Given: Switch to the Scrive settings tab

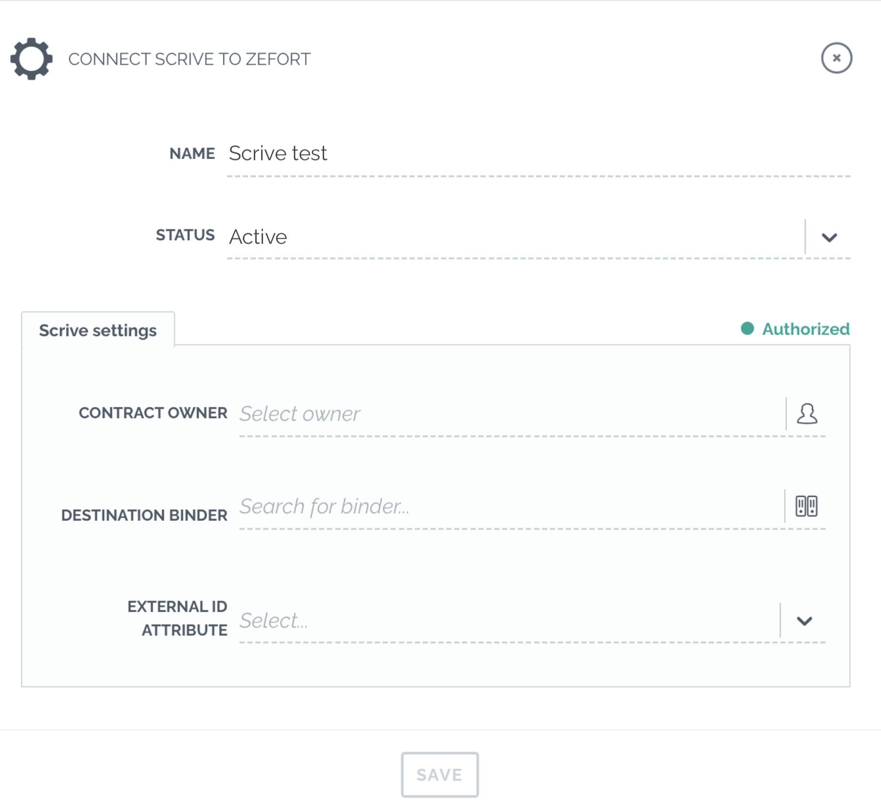Looking at the screenshot, I should pyautogui.click(x=98, y=330).
